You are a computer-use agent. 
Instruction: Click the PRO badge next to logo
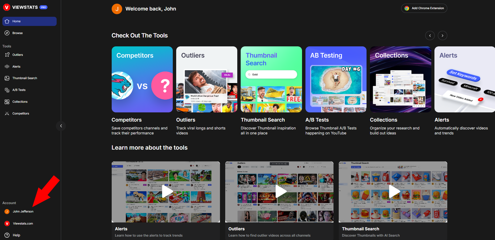coord(44,7)
